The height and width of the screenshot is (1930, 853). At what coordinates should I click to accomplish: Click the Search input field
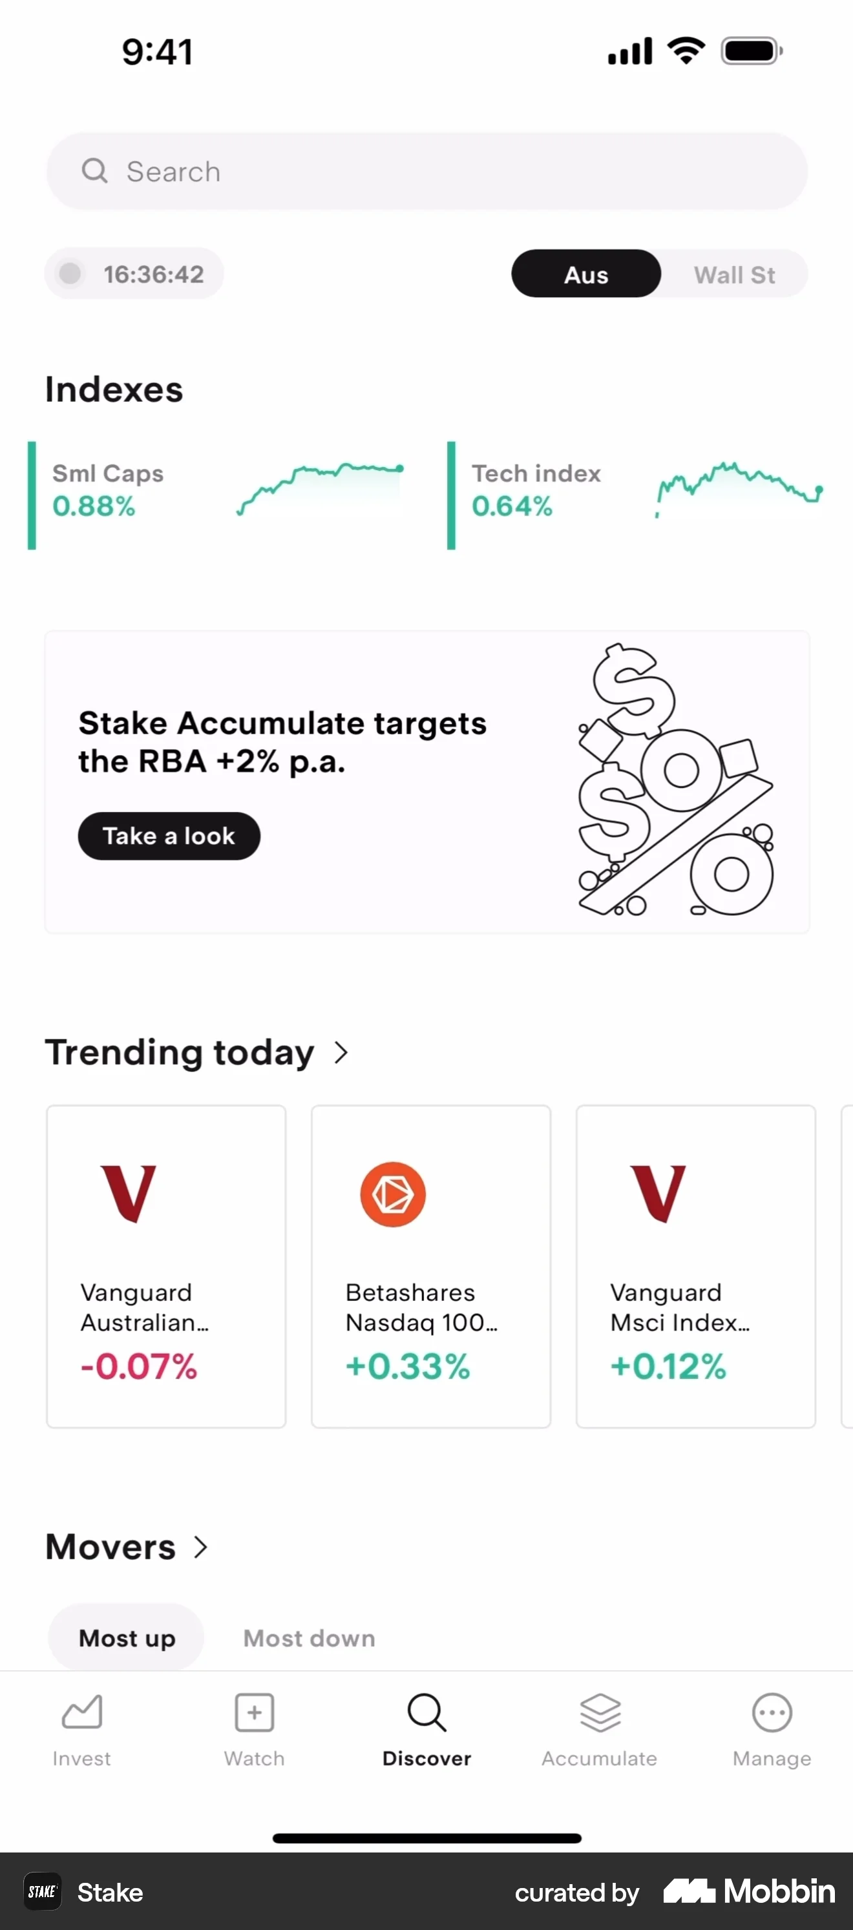coord(426,172)
